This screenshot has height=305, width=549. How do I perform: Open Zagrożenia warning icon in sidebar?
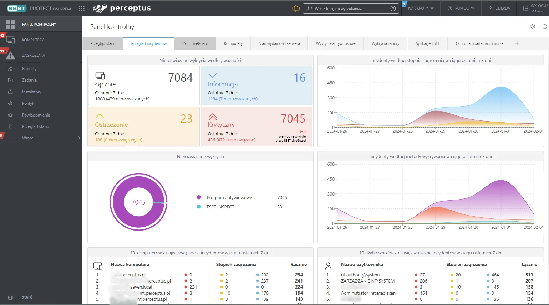[x=11, y=55]
